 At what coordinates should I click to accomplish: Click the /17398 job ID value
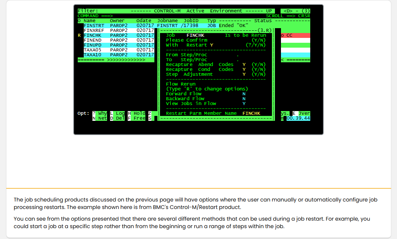coord(189,26)
